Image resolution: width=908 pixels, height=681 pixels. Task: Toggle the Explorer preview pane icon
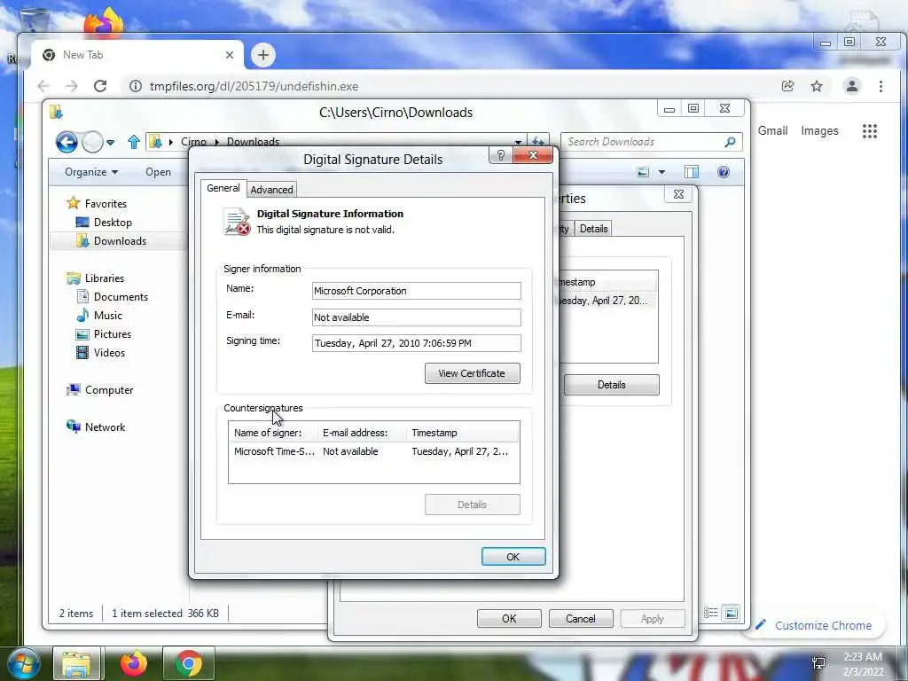click(x=692, y=172)
